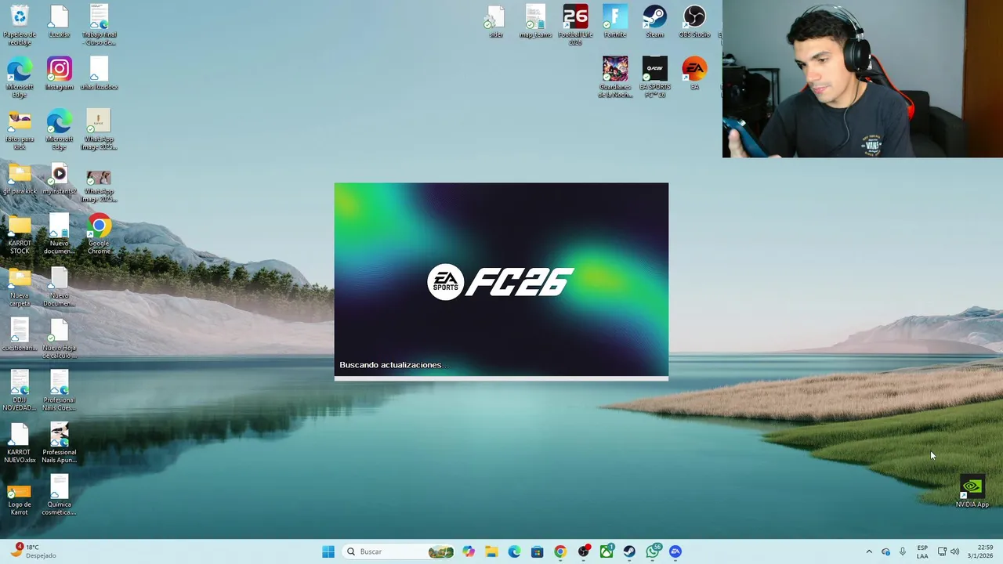Open the gif para kick folder

tap(20, 179)
